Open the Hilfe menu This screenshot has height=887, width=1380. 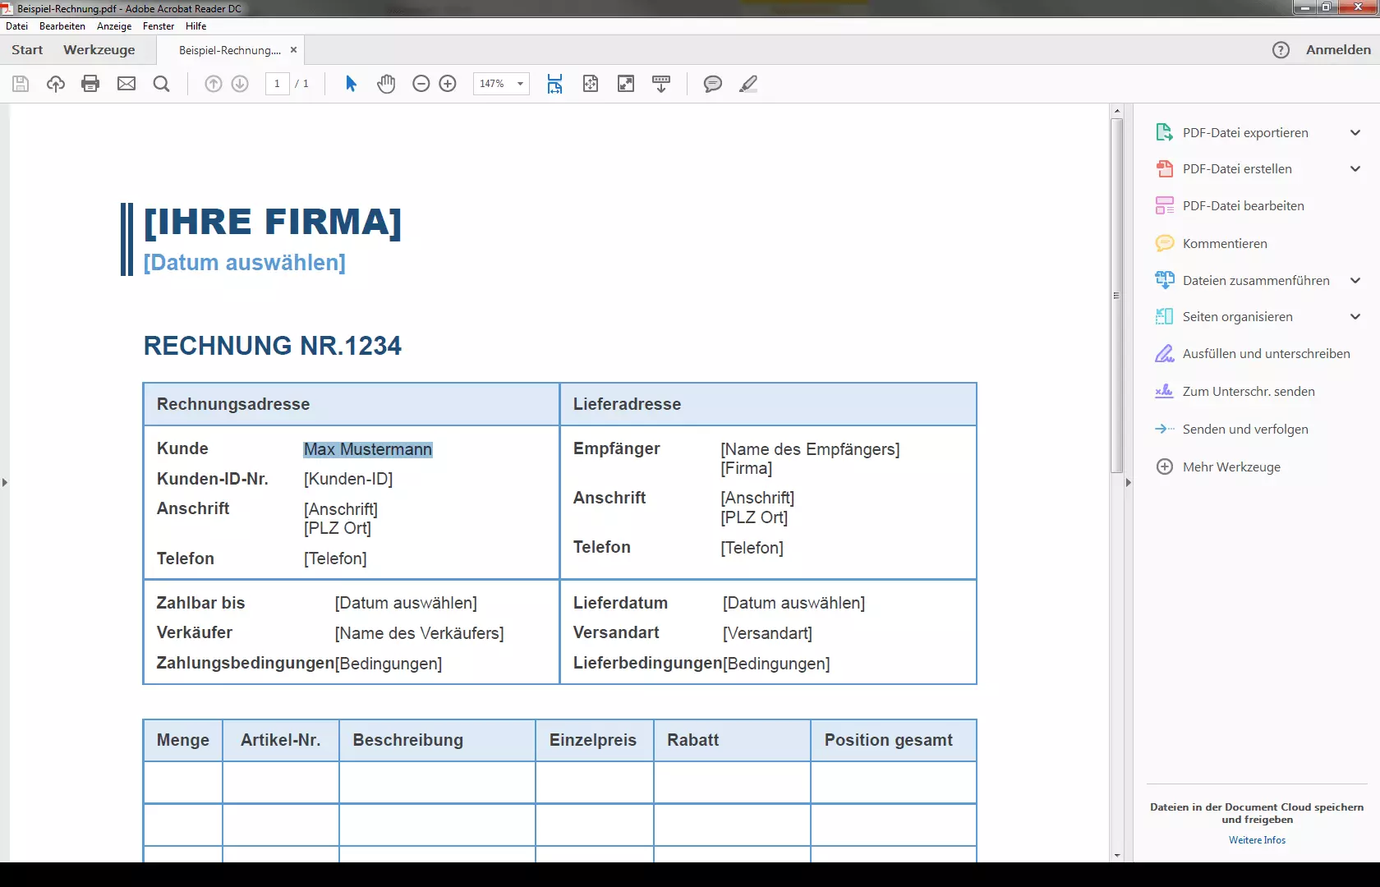point(195,26)
